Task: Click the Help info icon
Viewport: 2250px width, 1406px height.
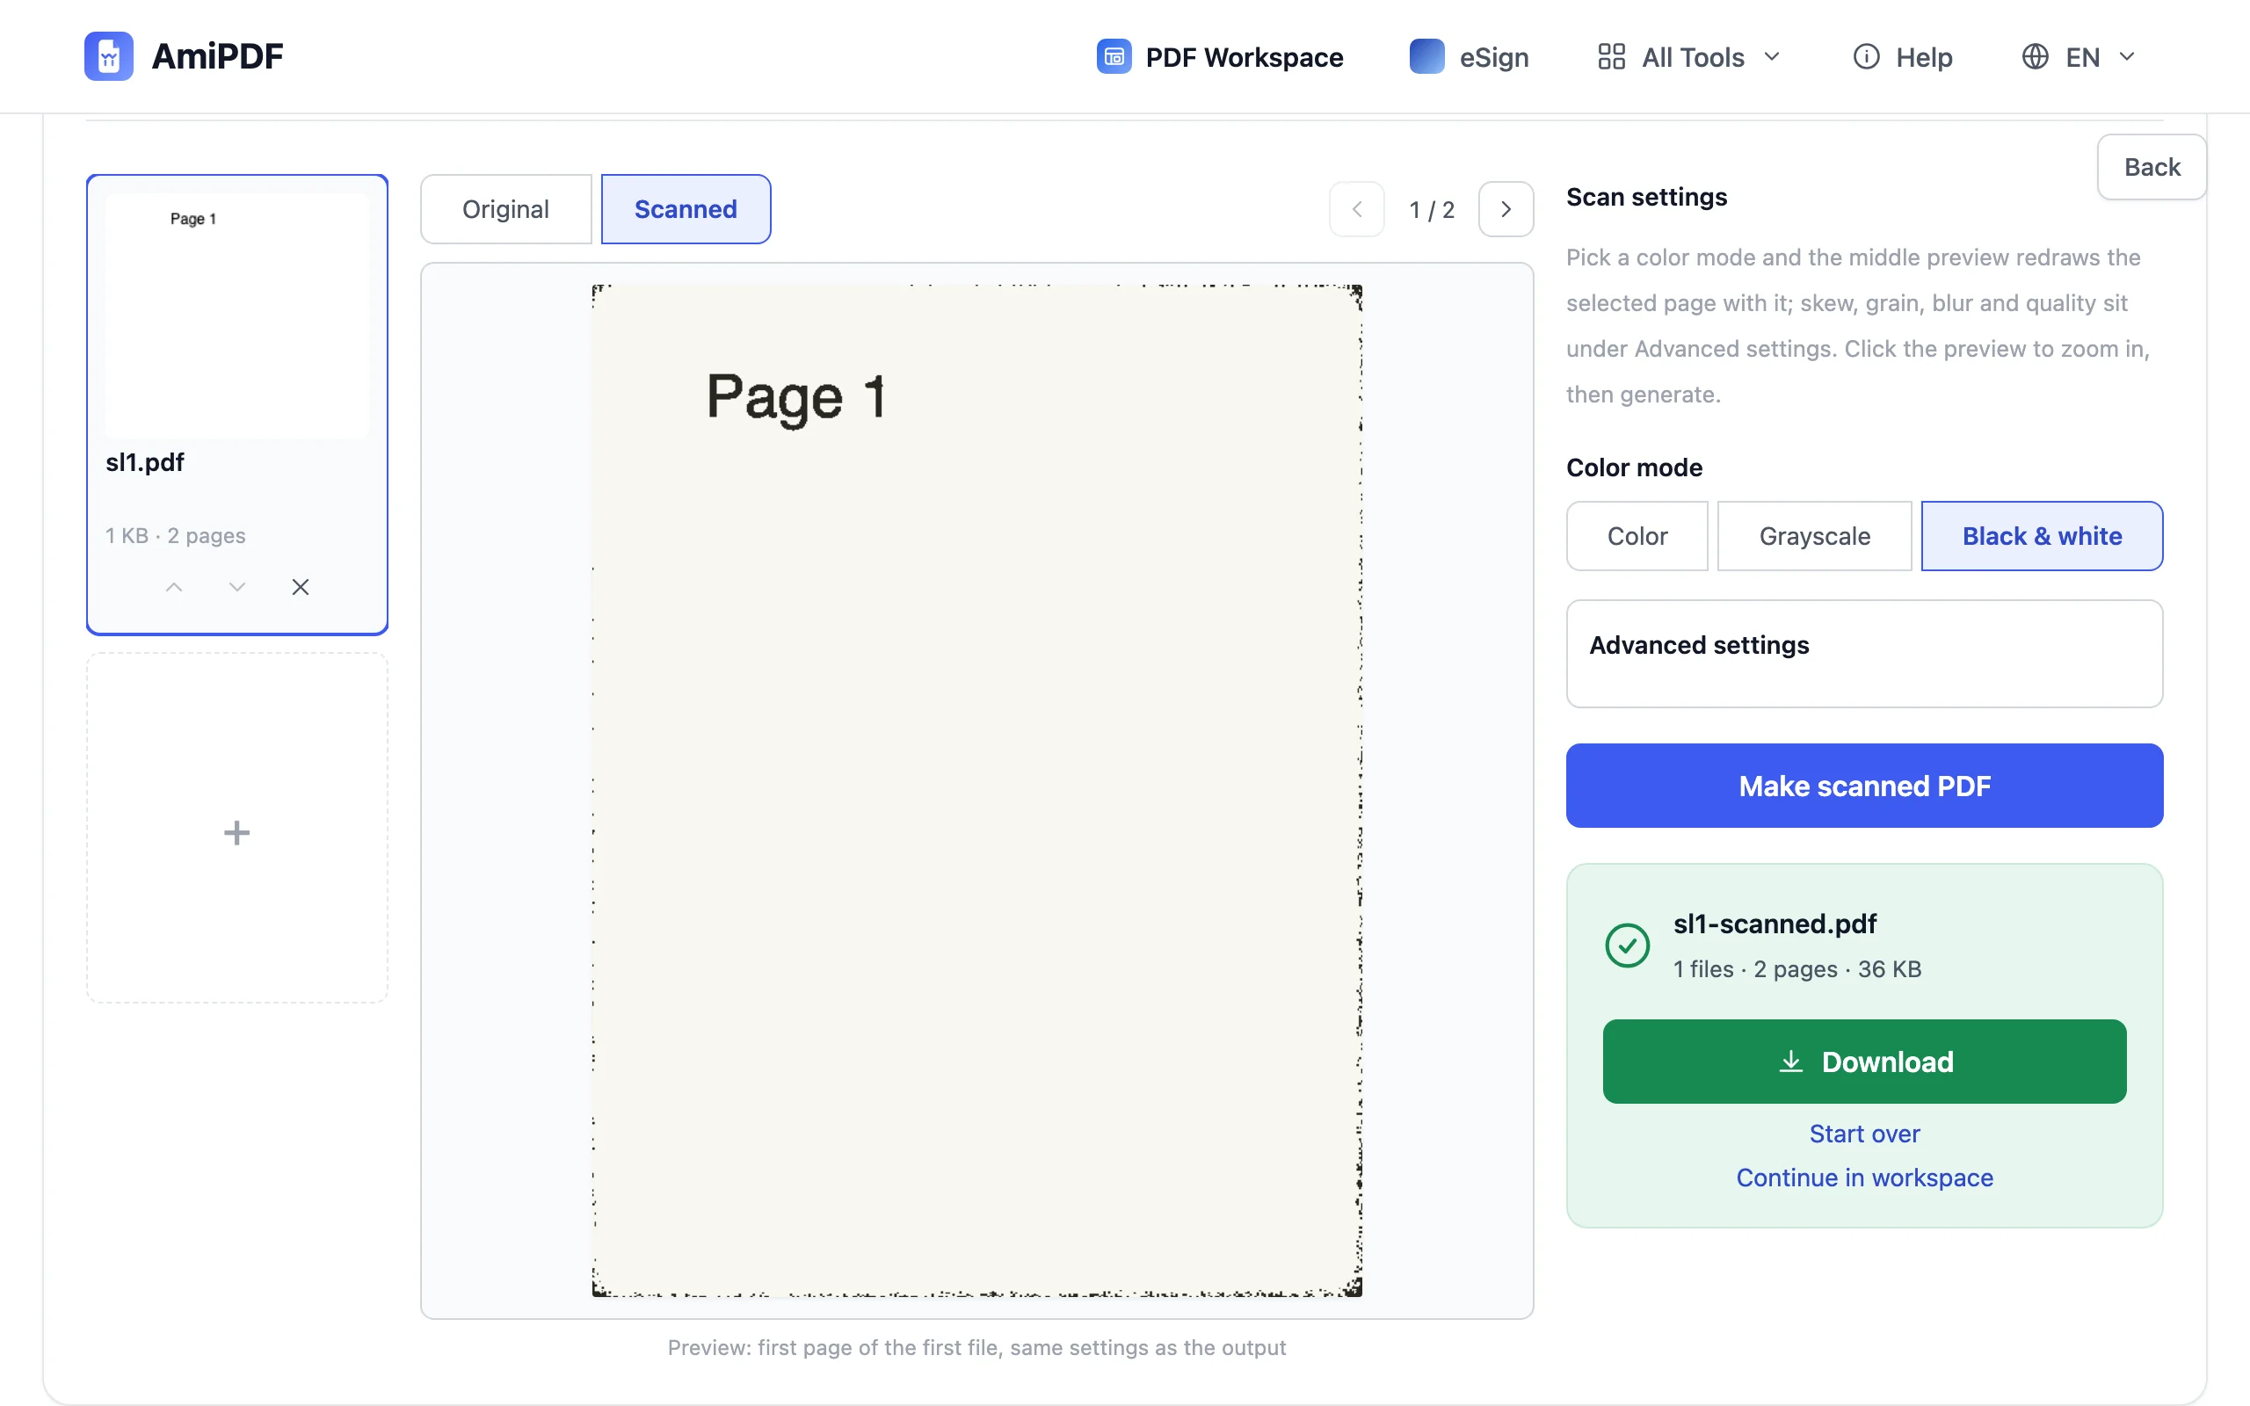Action: pos(1866,57)
